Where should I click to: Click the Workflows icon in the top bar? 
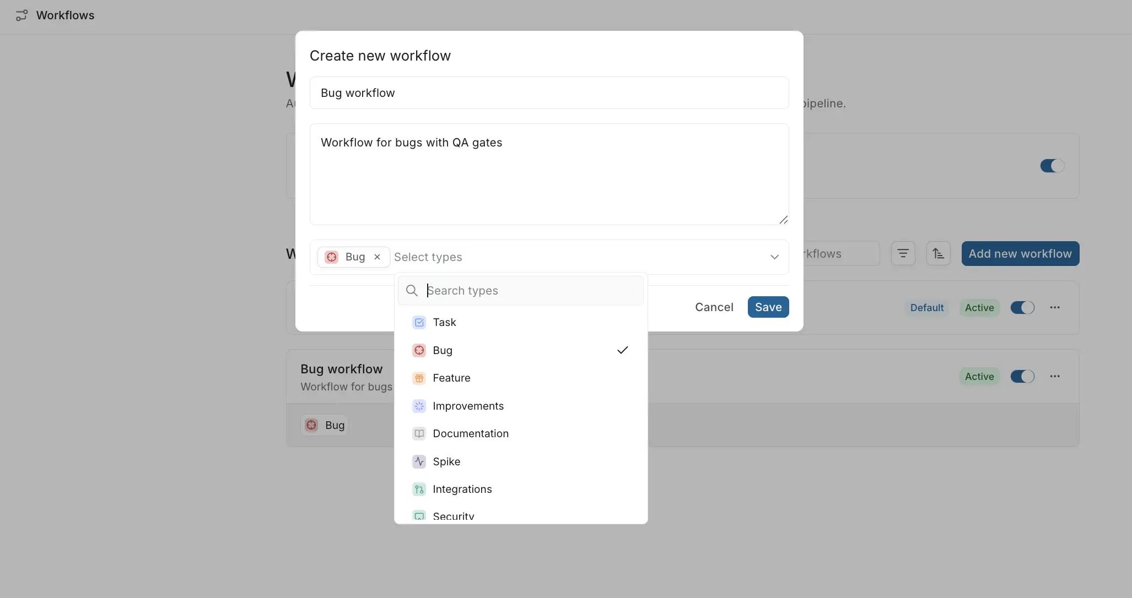coord(21,15)
